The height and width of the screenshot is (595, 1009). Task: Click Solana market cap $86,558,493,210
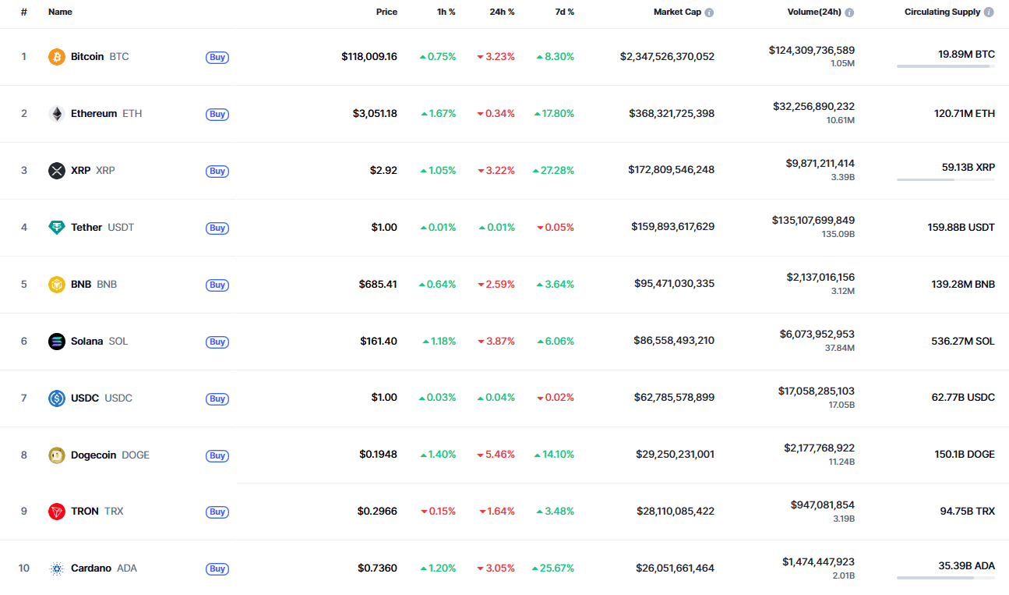pos(675,342)
